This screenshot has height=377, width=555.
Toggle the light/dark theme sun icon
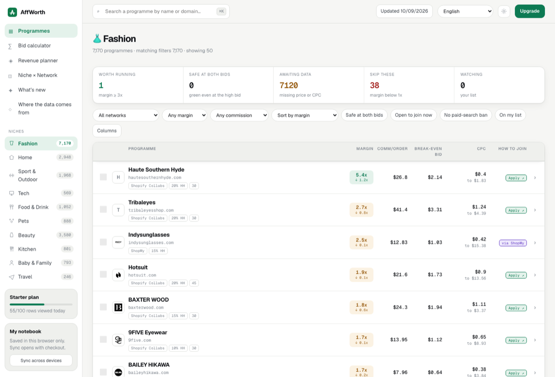(504, 12)
